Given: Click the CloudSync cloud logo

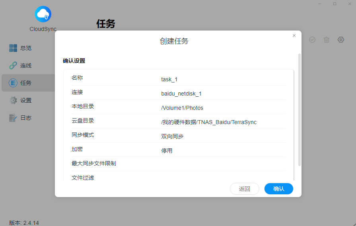Looking at the screenshot, I should (43, 15).
